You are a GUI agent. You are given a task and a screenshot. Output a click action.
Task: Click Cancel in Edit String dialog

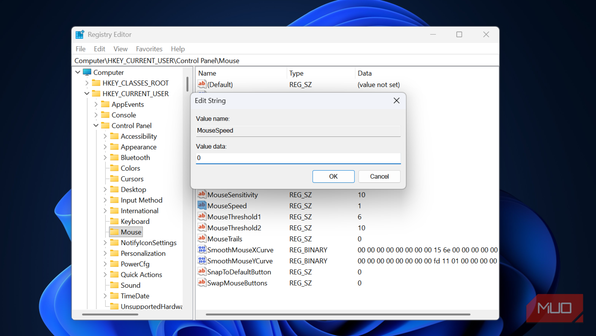tap(379, 176)
